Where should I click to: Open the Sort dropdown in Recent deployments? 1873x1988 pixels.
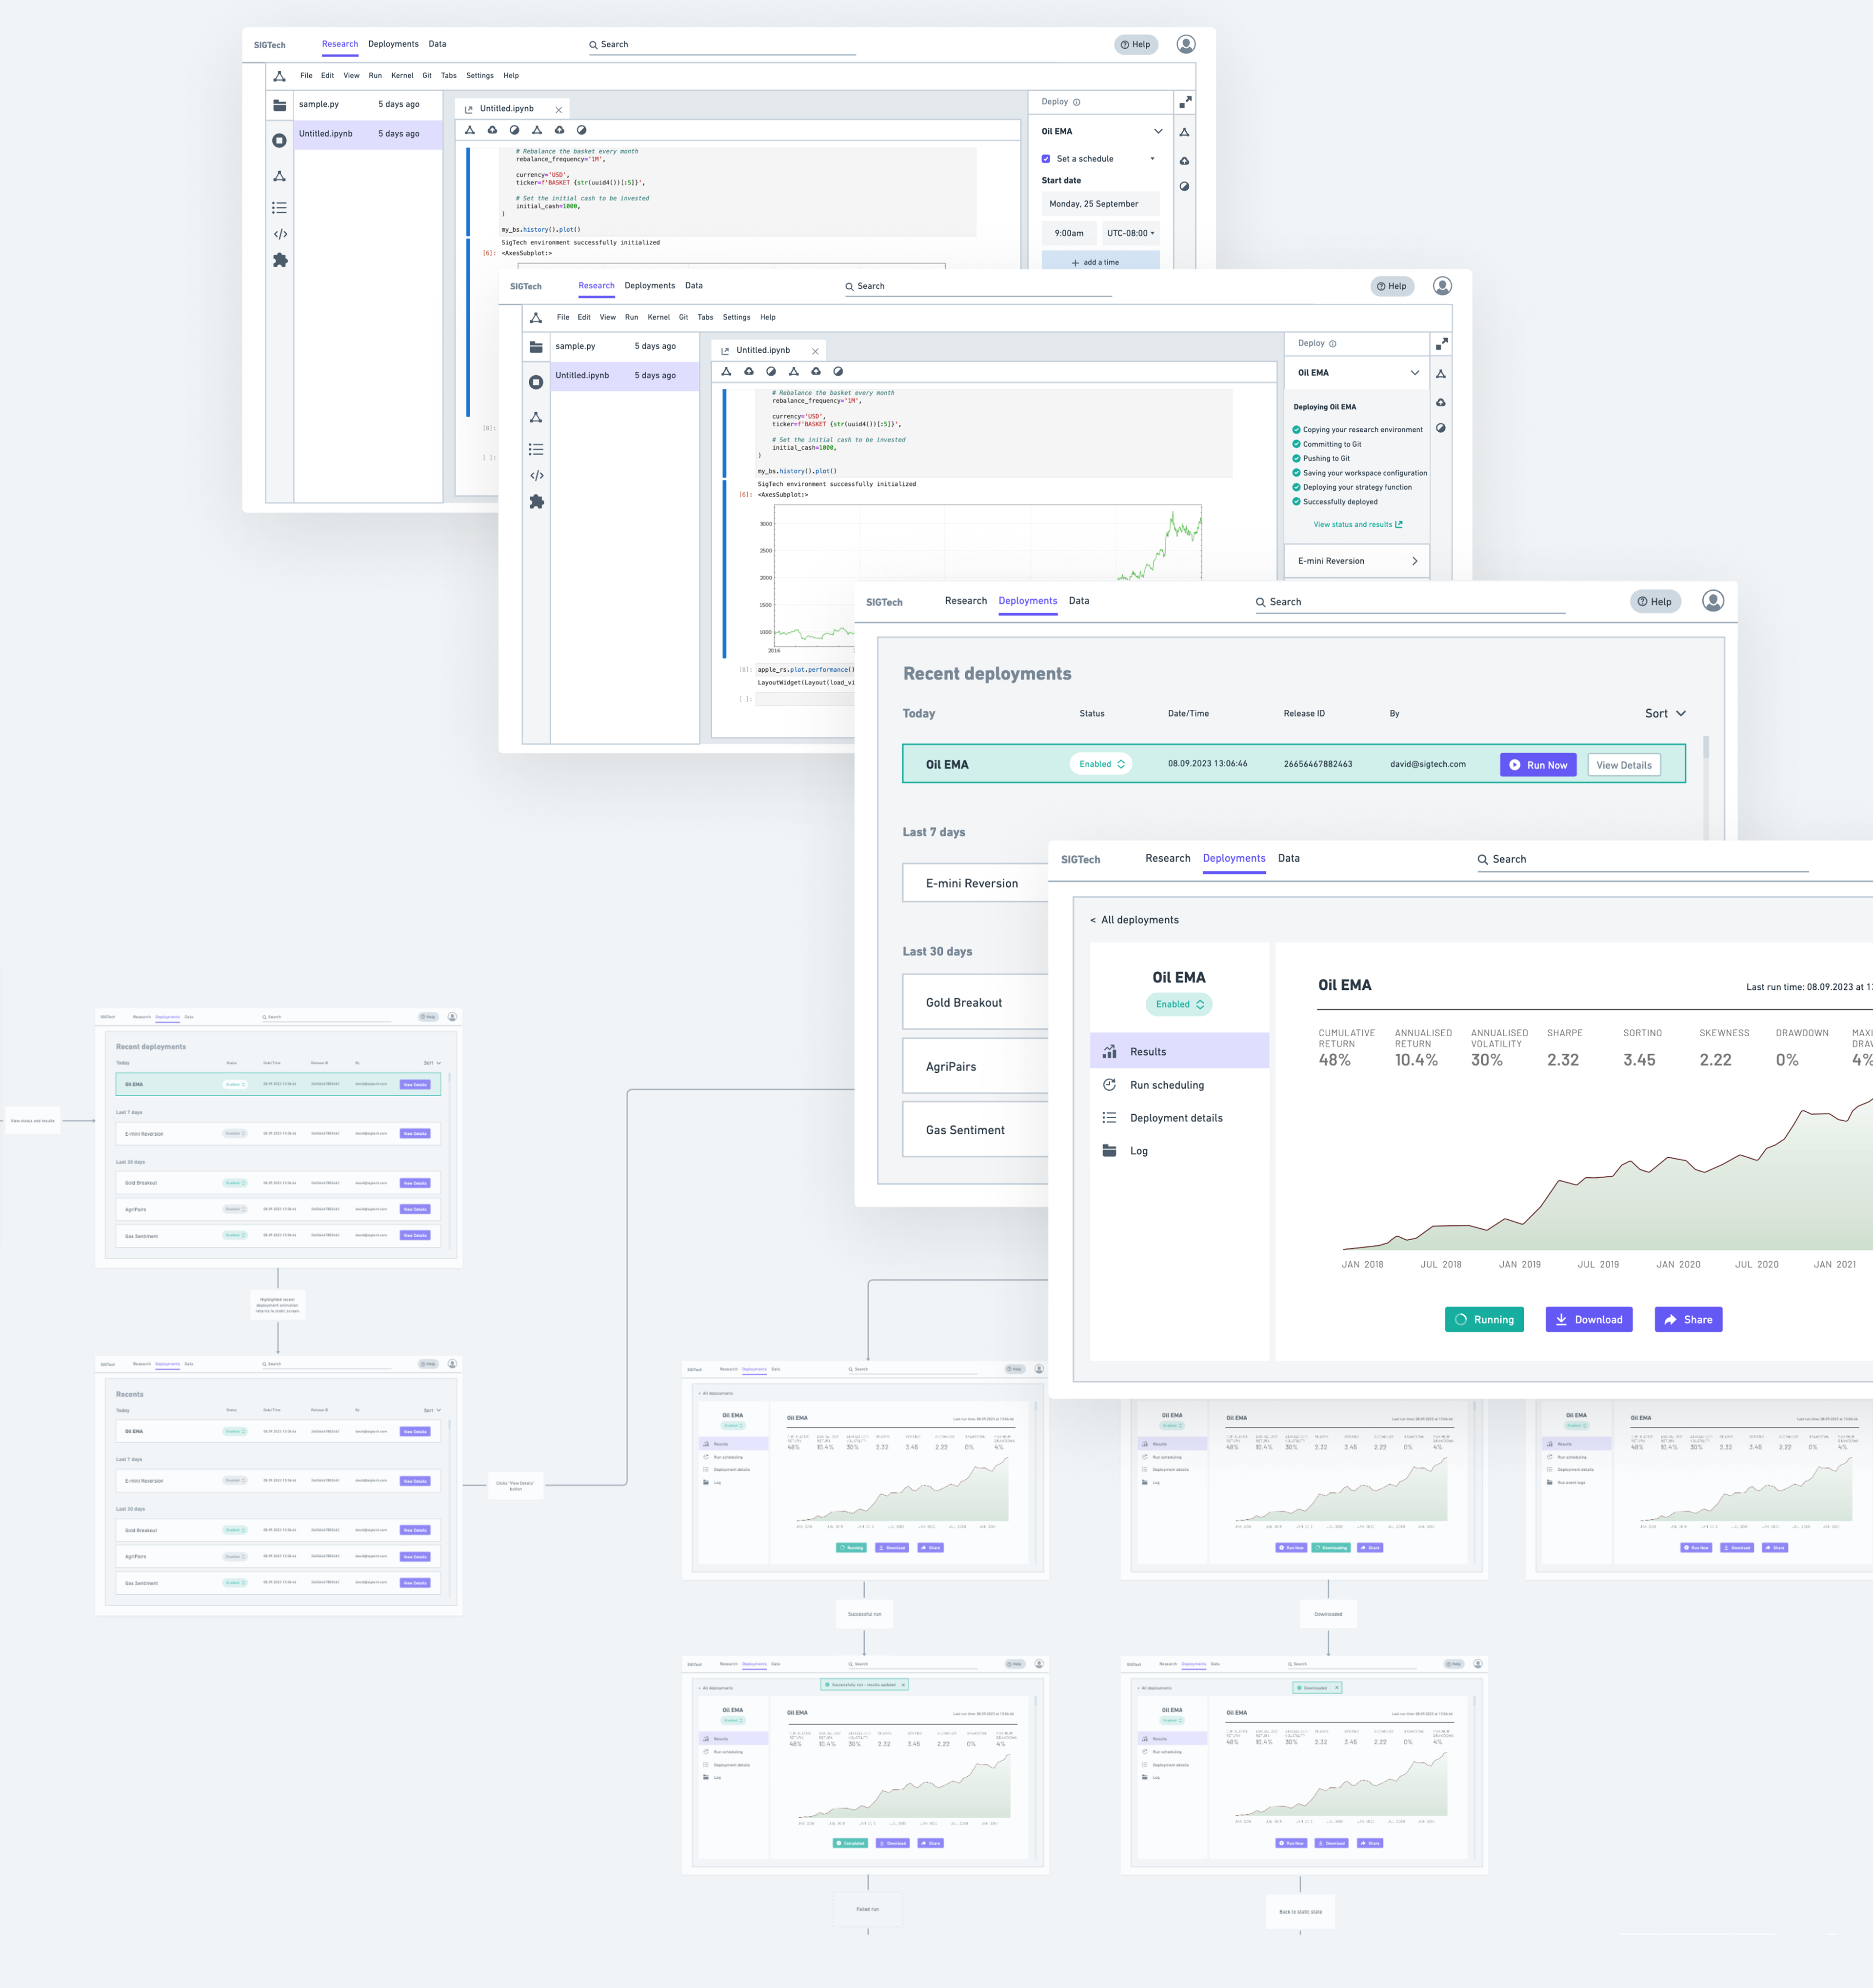click(1665, 714)
